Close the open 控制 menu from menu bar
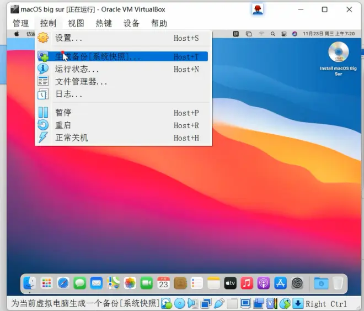The image size is (364, 311). pos(48,23)
